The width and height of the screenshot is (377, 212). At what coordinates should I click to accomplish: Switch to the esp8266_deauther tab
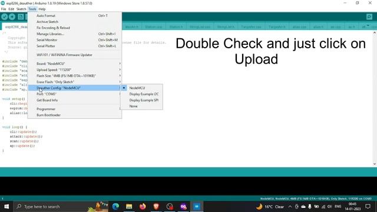pos(15,27)
